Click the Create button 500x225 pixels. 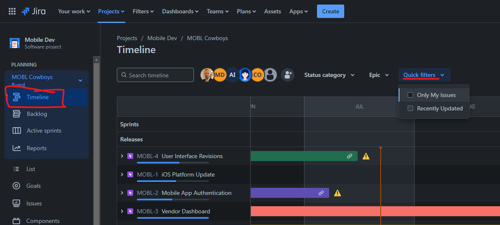click(x=330, y=11)
